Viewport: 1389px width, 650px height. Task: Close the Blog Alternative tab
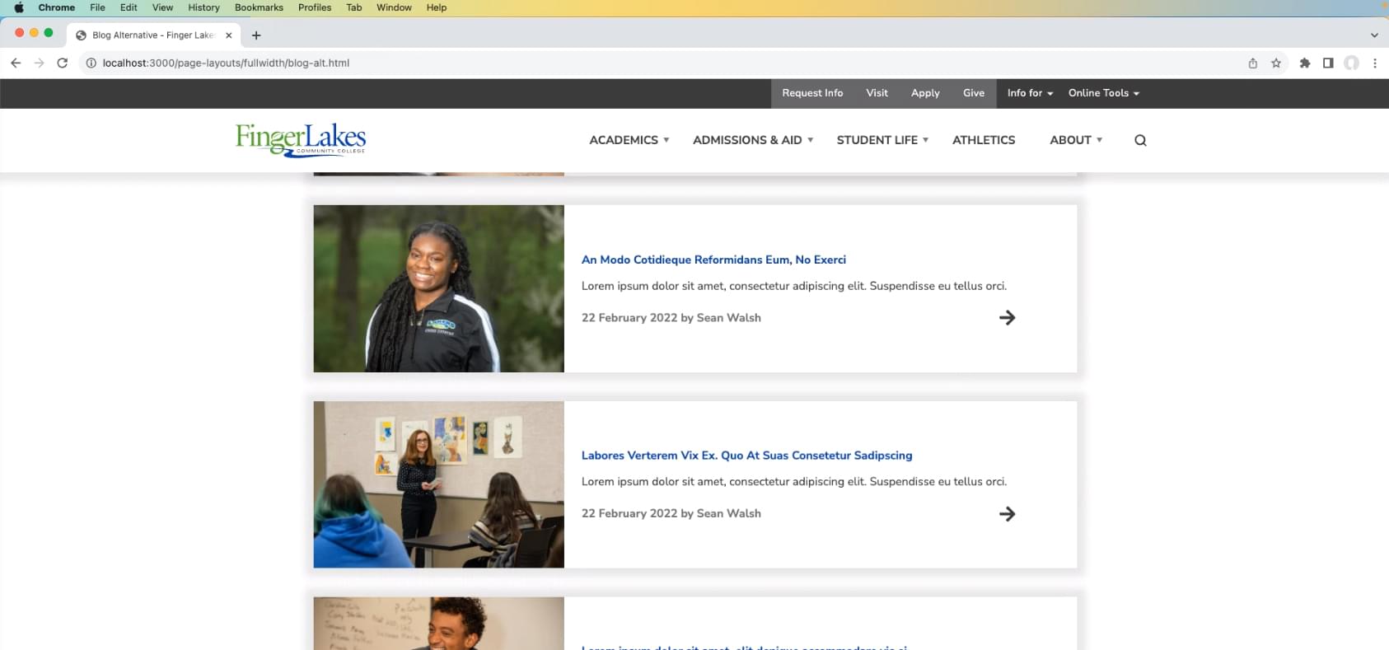coord(229,35)
